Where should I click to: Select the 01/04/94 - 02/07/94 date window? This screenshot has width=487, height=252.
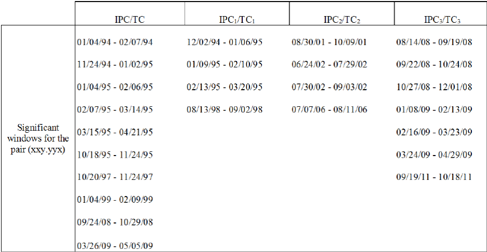[114, 42]
